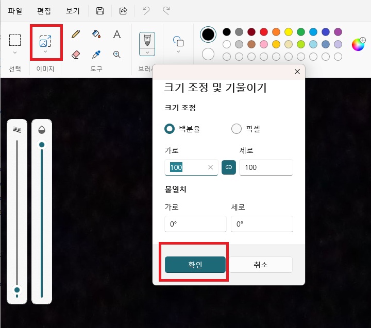Select the Color picker eyedropper tool
This screenshot has width=371, height=328.
[96, 55]
